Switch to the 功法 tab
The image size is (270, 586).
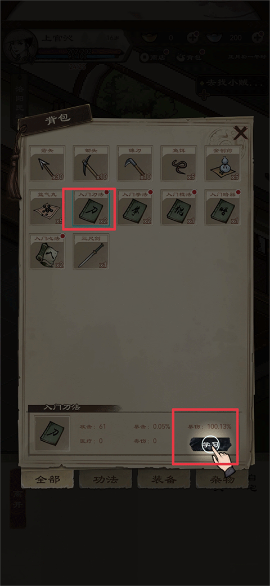tap(106, 480)
